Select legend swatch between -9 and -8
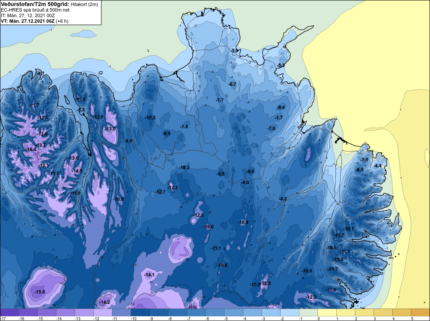The height and width of the screenshot is (321, 430). (x=159, y=312)
